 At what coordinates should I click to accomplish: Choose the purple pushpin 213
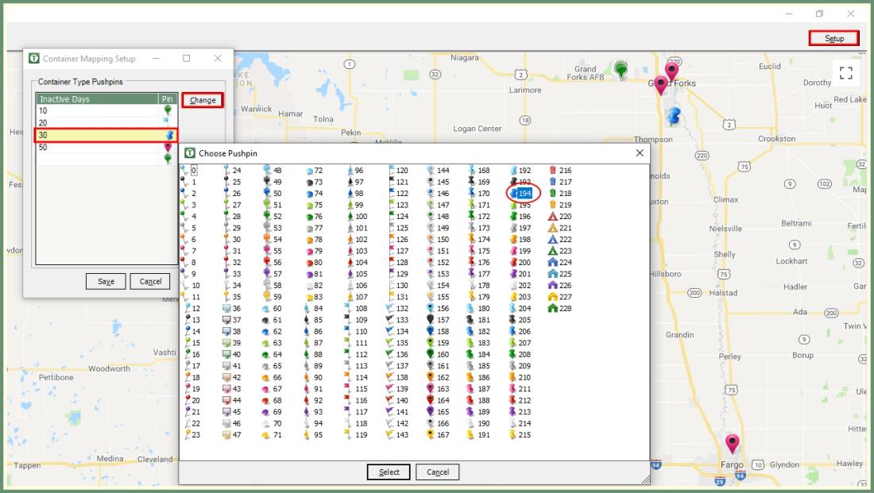point(520,412)
